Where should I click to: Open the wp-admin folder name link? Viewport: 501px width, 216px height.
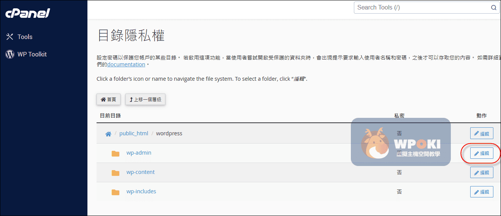[x=139, y=153]
